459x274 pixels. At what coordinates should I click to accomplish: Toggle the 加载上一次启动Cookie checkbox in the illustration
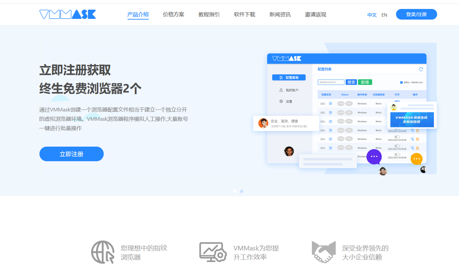tap(401, 82)
